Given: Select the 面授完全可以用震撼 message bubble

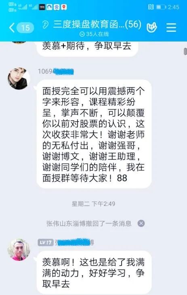Looking at the screenshot, I should (x=94, y=134).
